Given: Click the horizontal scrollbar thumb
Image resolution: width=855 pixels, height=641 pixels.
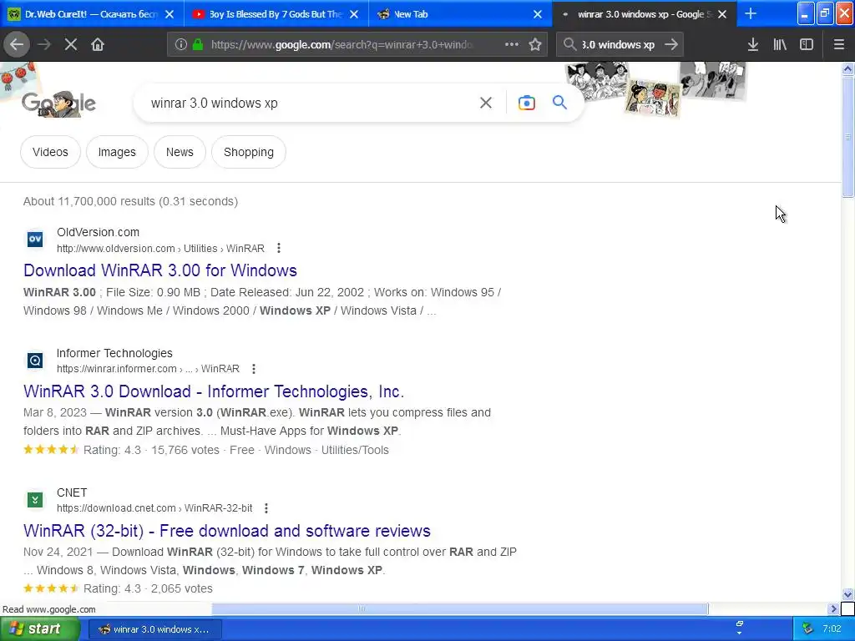Looking at the screenshot, I should click(460, 608).
